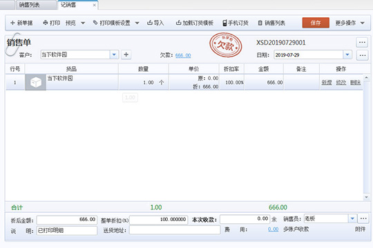Click the 客户 customer input field
The width and height of the screenshot is (373, 248).
75,54
